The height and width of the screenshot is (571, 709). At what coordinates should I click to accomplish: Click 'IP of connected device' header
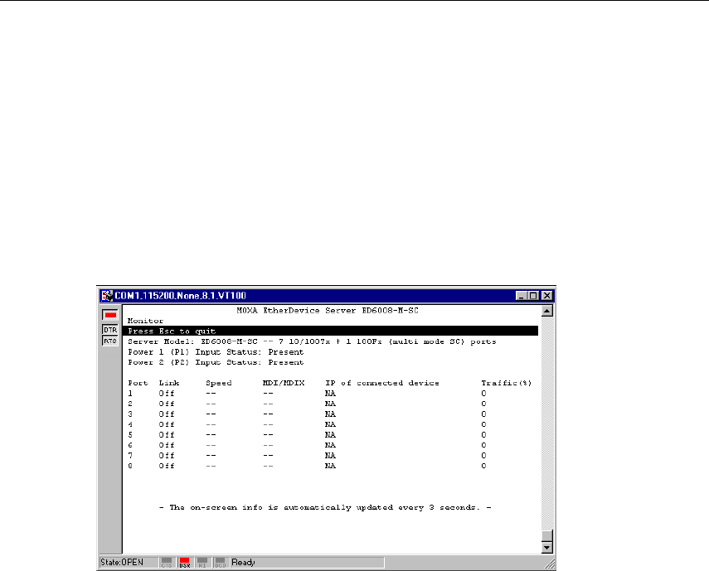[x=382, y=383]
